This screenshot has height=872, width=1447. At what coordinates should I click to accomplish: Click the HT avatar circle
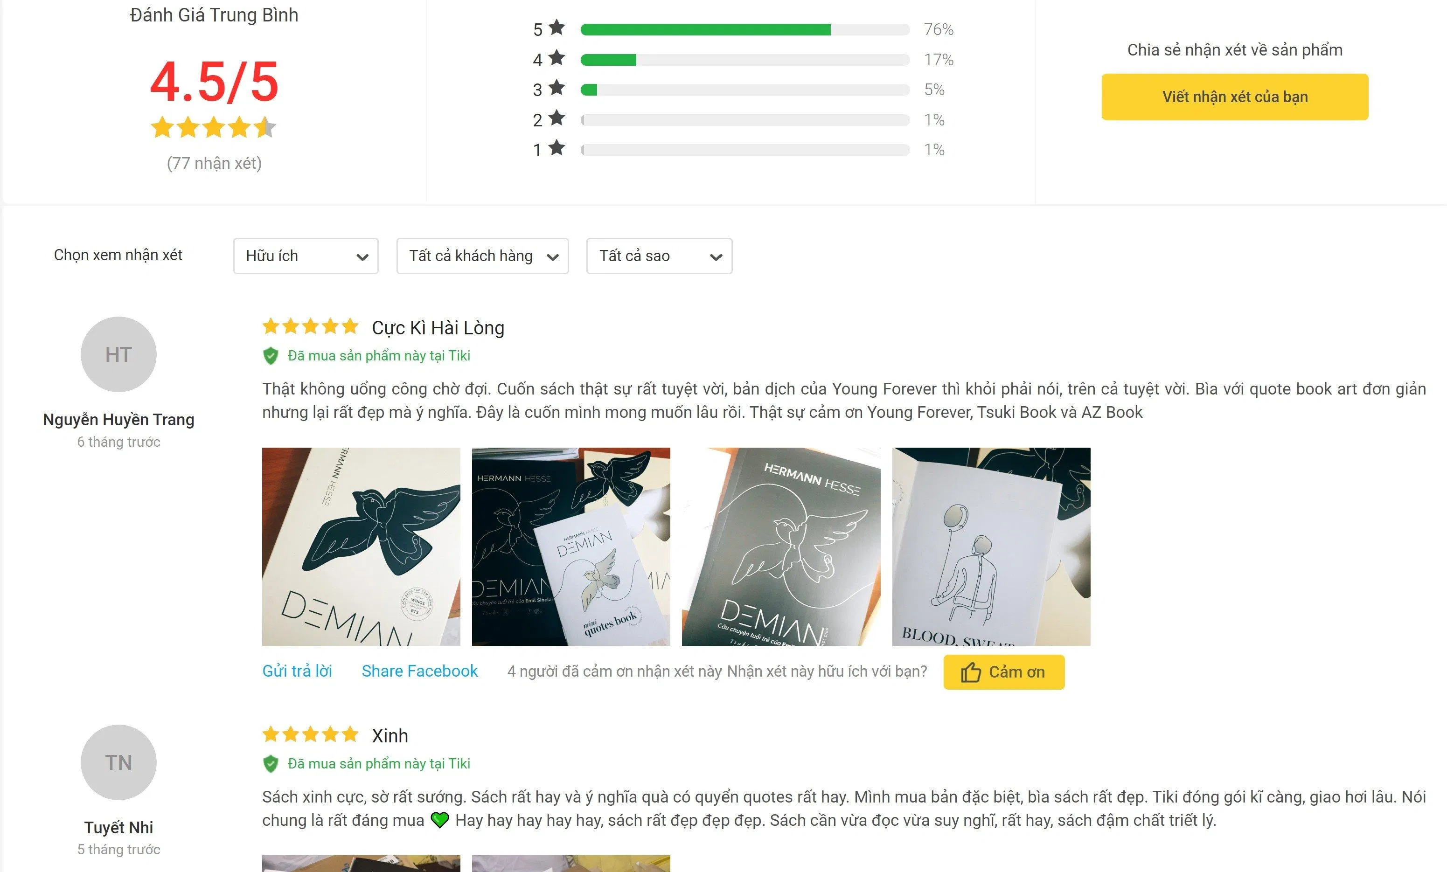[118, 354]
